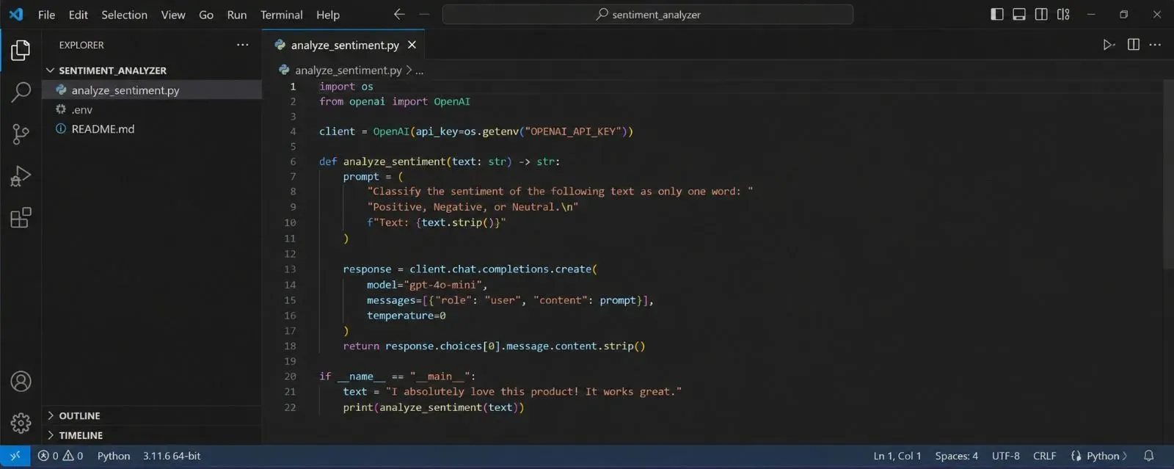Screen dimensions: 1174x469
Task: Click 'def analyze_sentiment' function name
Action: click(x=394, y=161)
